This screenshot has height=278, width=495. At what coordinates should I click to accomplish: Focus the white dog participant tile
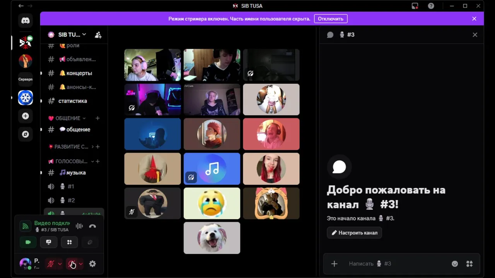[x=212, y=238]
